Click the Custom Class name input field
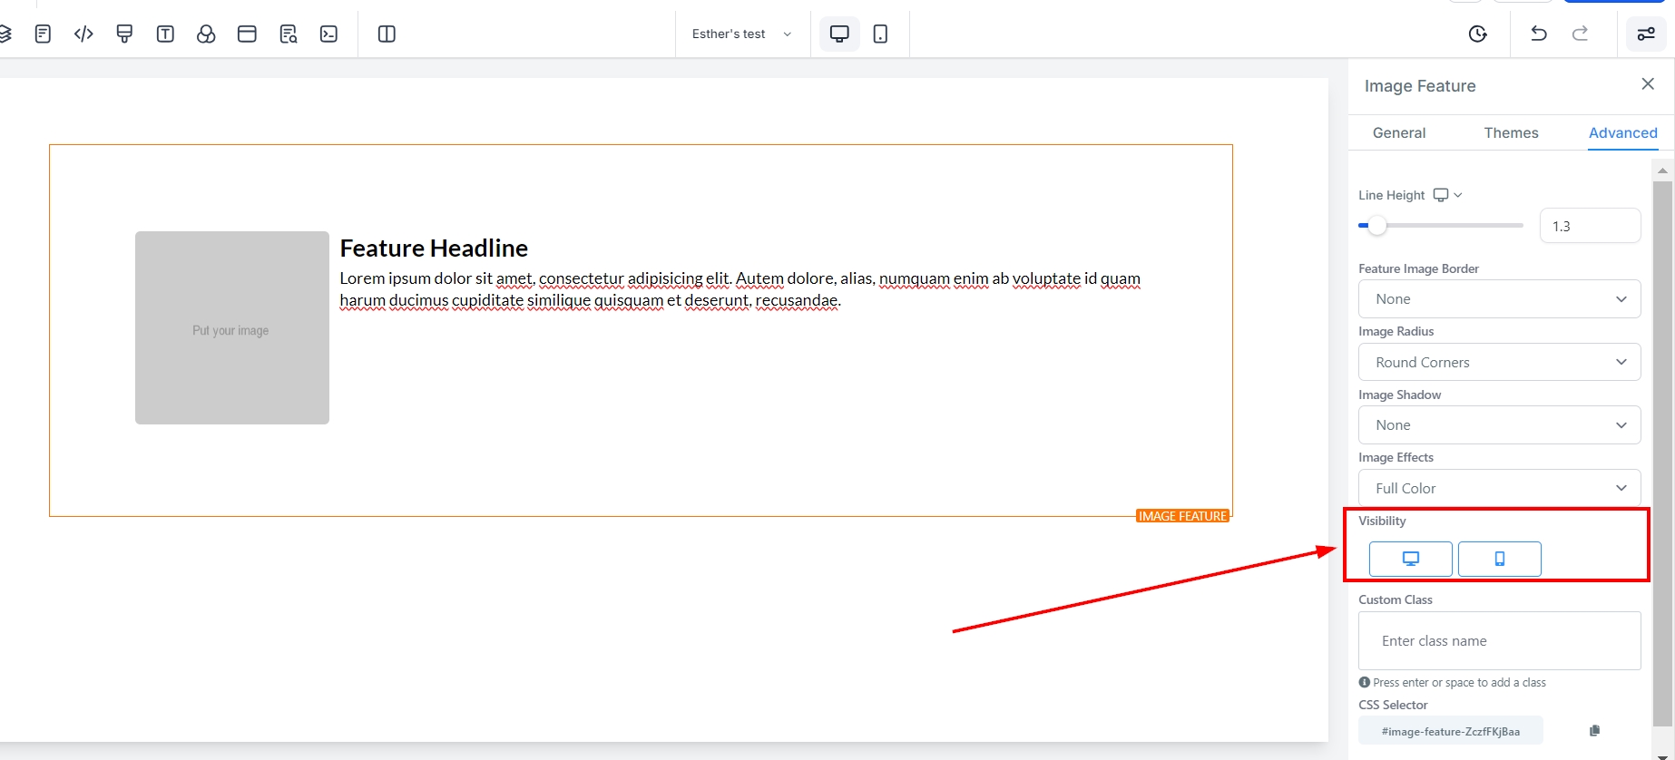 [1499, 641]
